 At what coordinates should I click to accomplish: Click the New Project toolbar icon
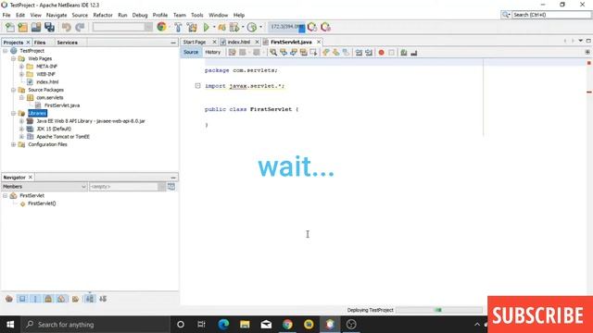pyautogui.click(x=22, y=27)
